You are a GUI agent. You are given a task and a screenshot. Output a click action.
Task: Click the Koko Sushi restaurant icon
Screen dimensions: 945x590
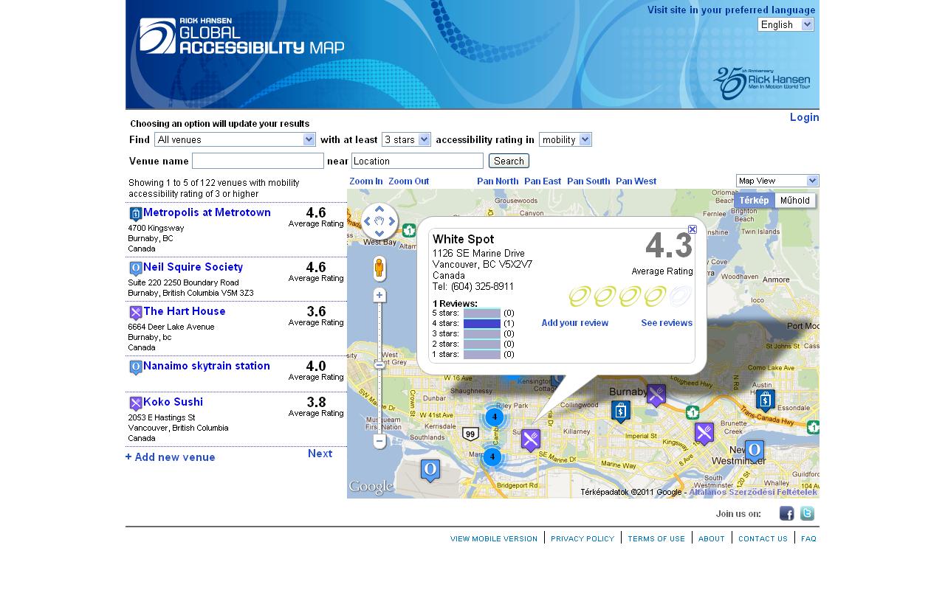click(136, 403)
